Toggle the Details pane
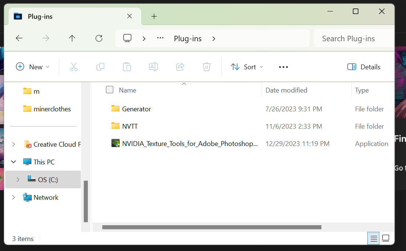Image resolution: width=406 pixels, height=251 pixels. (x=364, y=67)
